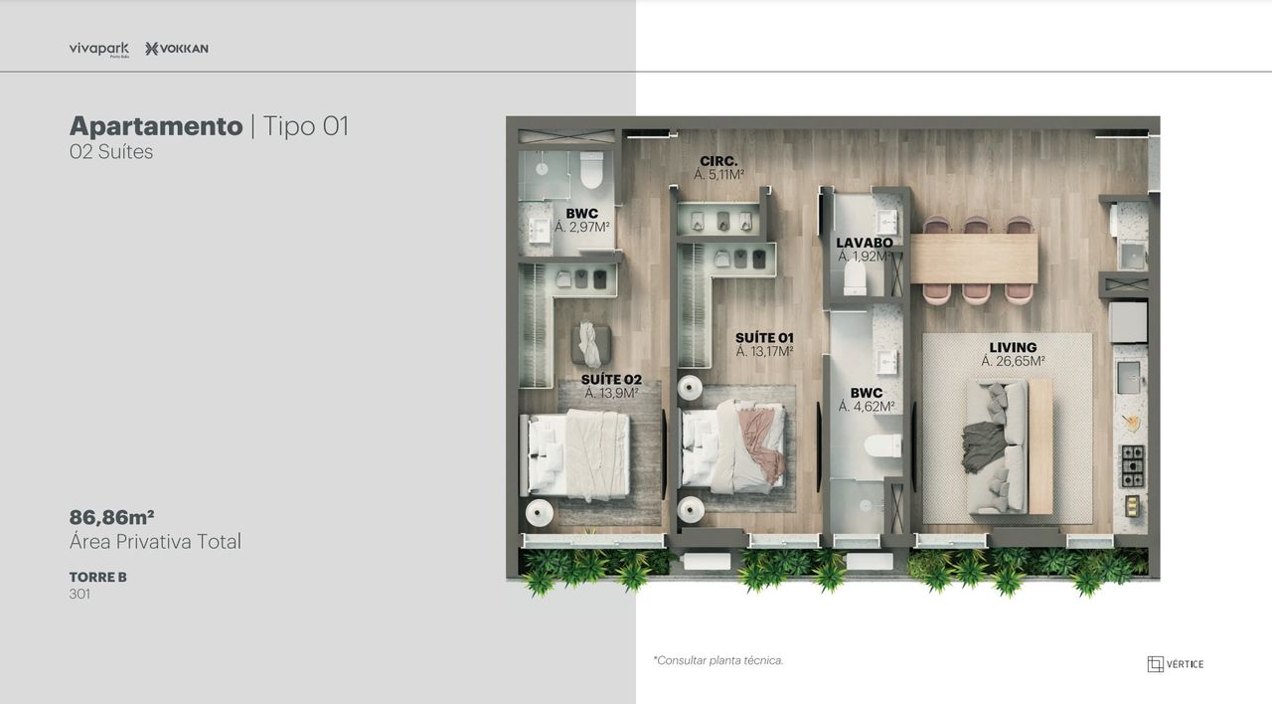This screenshot has height=704, width=1272.
Task: Click the vivapark logo
Action: pyautogui.click(x=98, y=49)
